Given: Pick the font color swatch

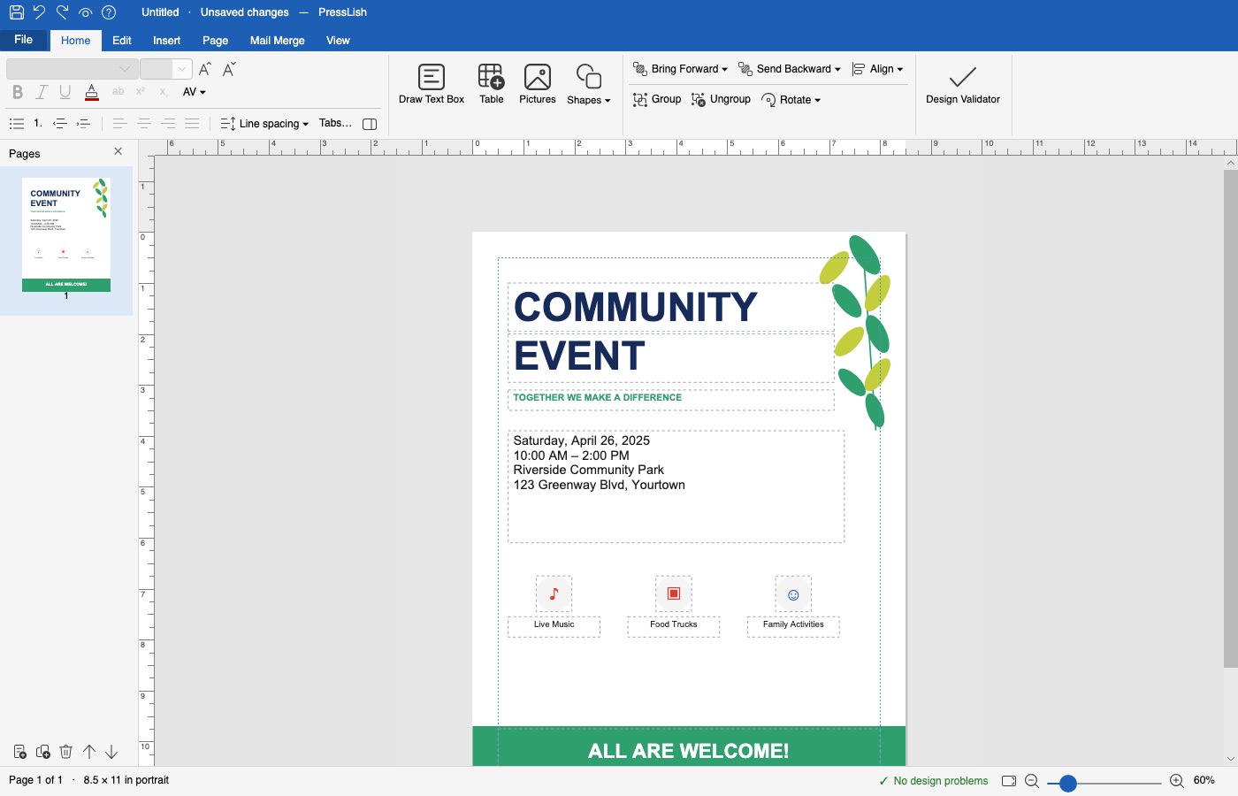Looking at the screenshot, I should (92, 92).
